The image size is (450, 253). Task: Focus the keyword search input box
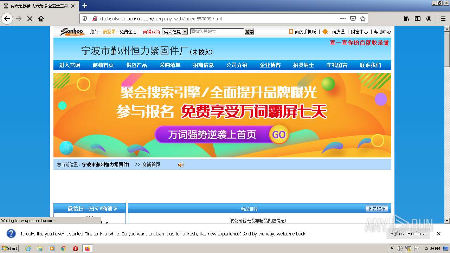(x=217, y=31)
